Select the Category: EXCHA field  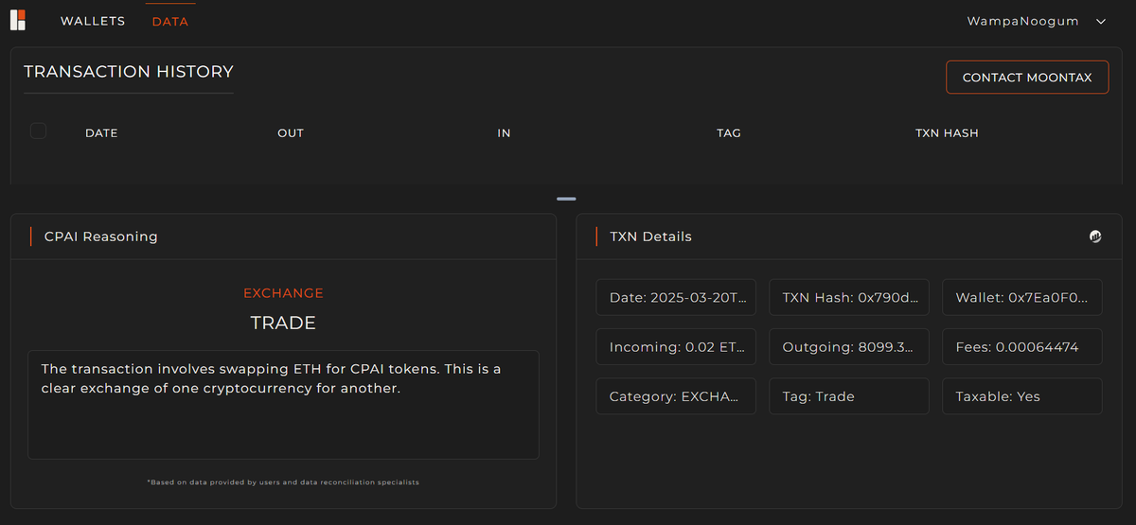[x=677, y=396]
